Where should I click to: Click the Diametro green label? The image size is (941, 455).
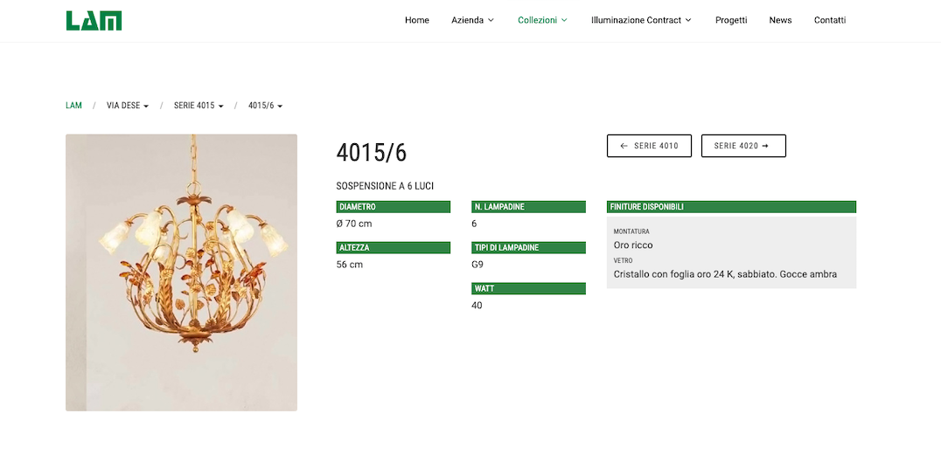point(394,207)
